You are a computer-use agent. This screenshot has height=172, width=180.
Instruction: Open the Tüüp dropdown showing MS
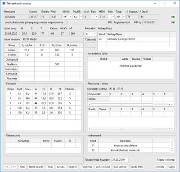tap(124, 17)
